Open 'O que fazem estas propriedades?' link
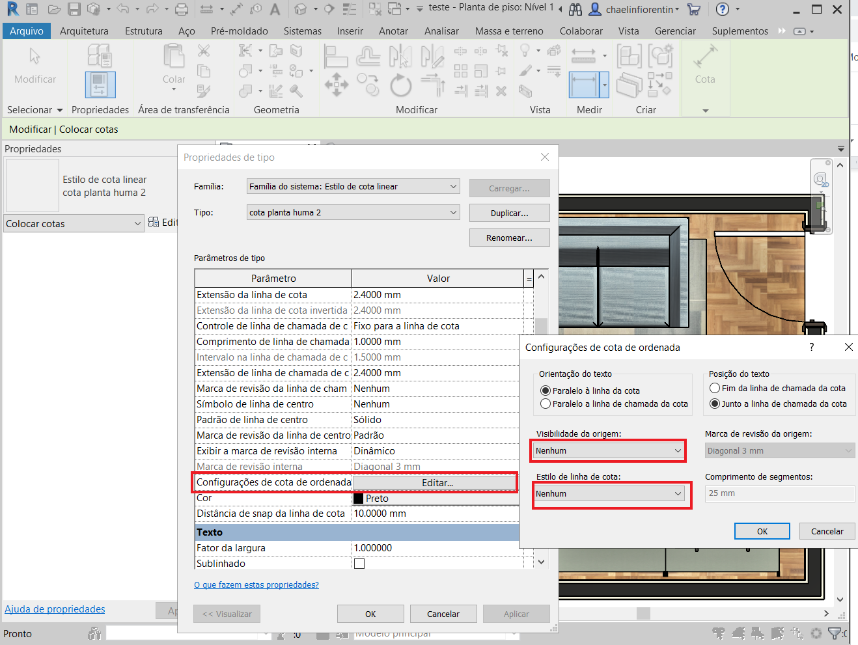This screenshot has width=858, height=645. click(256, 584)
